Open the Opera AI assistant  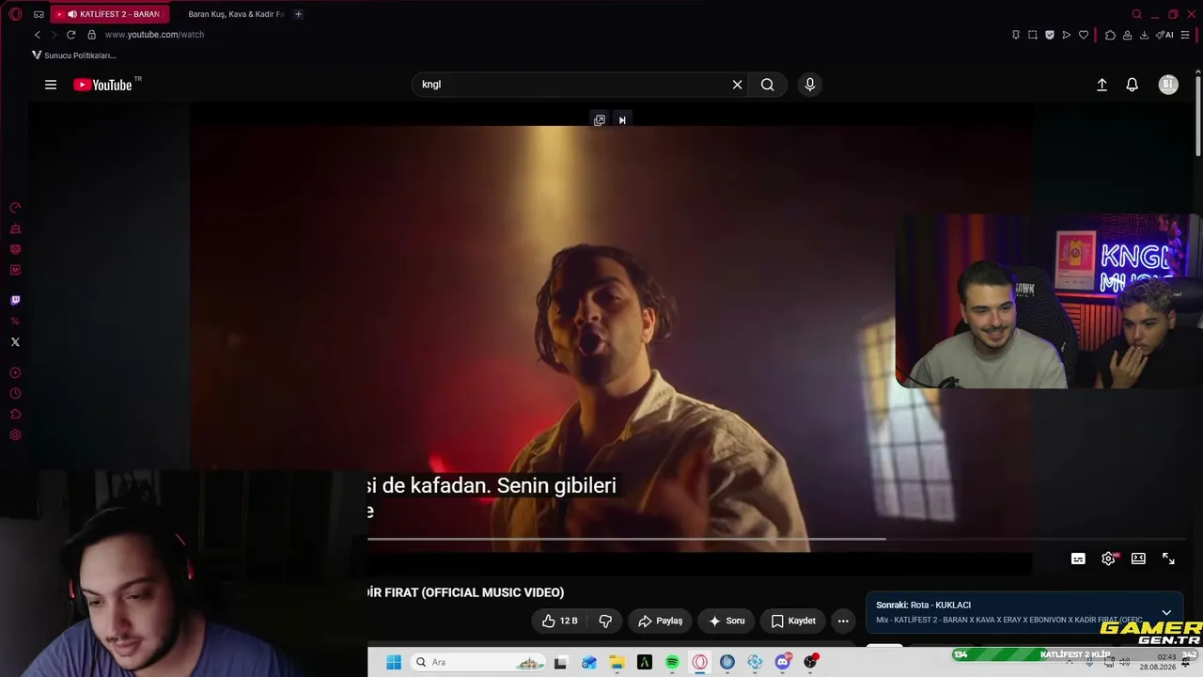(1165, 35)
